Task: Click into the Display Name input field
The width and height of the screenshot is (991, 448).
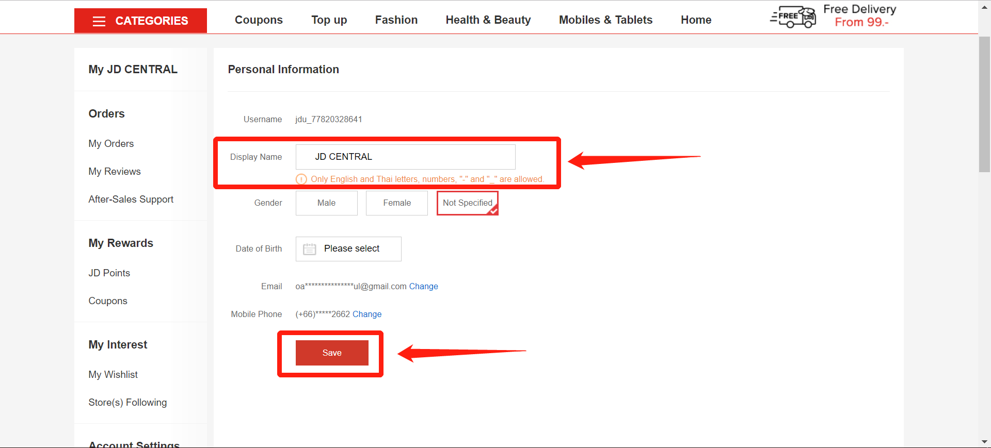Action: tap(406, 157)
